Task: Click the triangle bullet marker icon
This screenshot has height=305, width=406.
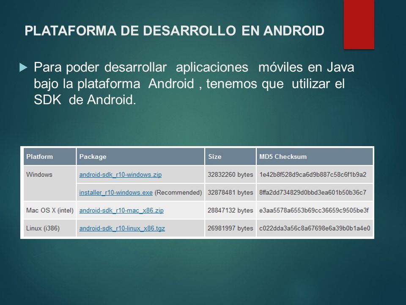Action: point(23,68)
